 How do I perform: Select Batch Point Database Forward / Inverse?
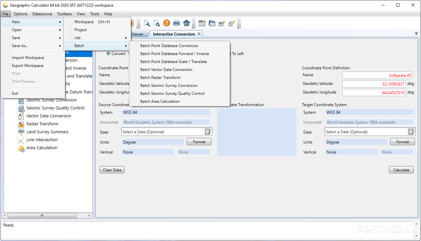point(179,54)
